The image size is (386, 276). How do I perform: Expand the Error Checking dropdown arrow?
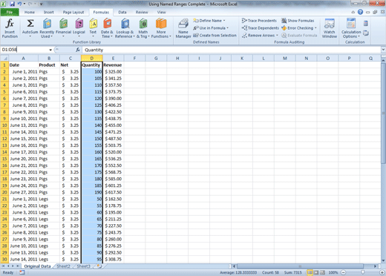pyautogui.click(x=315, y=28)
